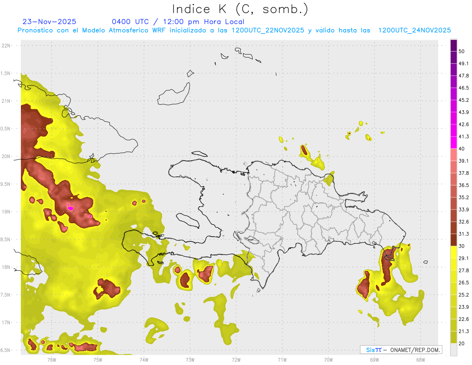Click the color bar value '20'
Screen dimensions: 472x365
462,344
